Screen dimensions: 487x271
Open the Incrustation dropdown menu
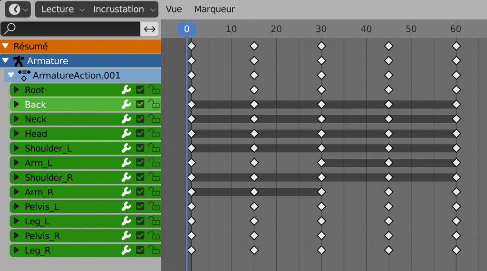pos(124,9)
